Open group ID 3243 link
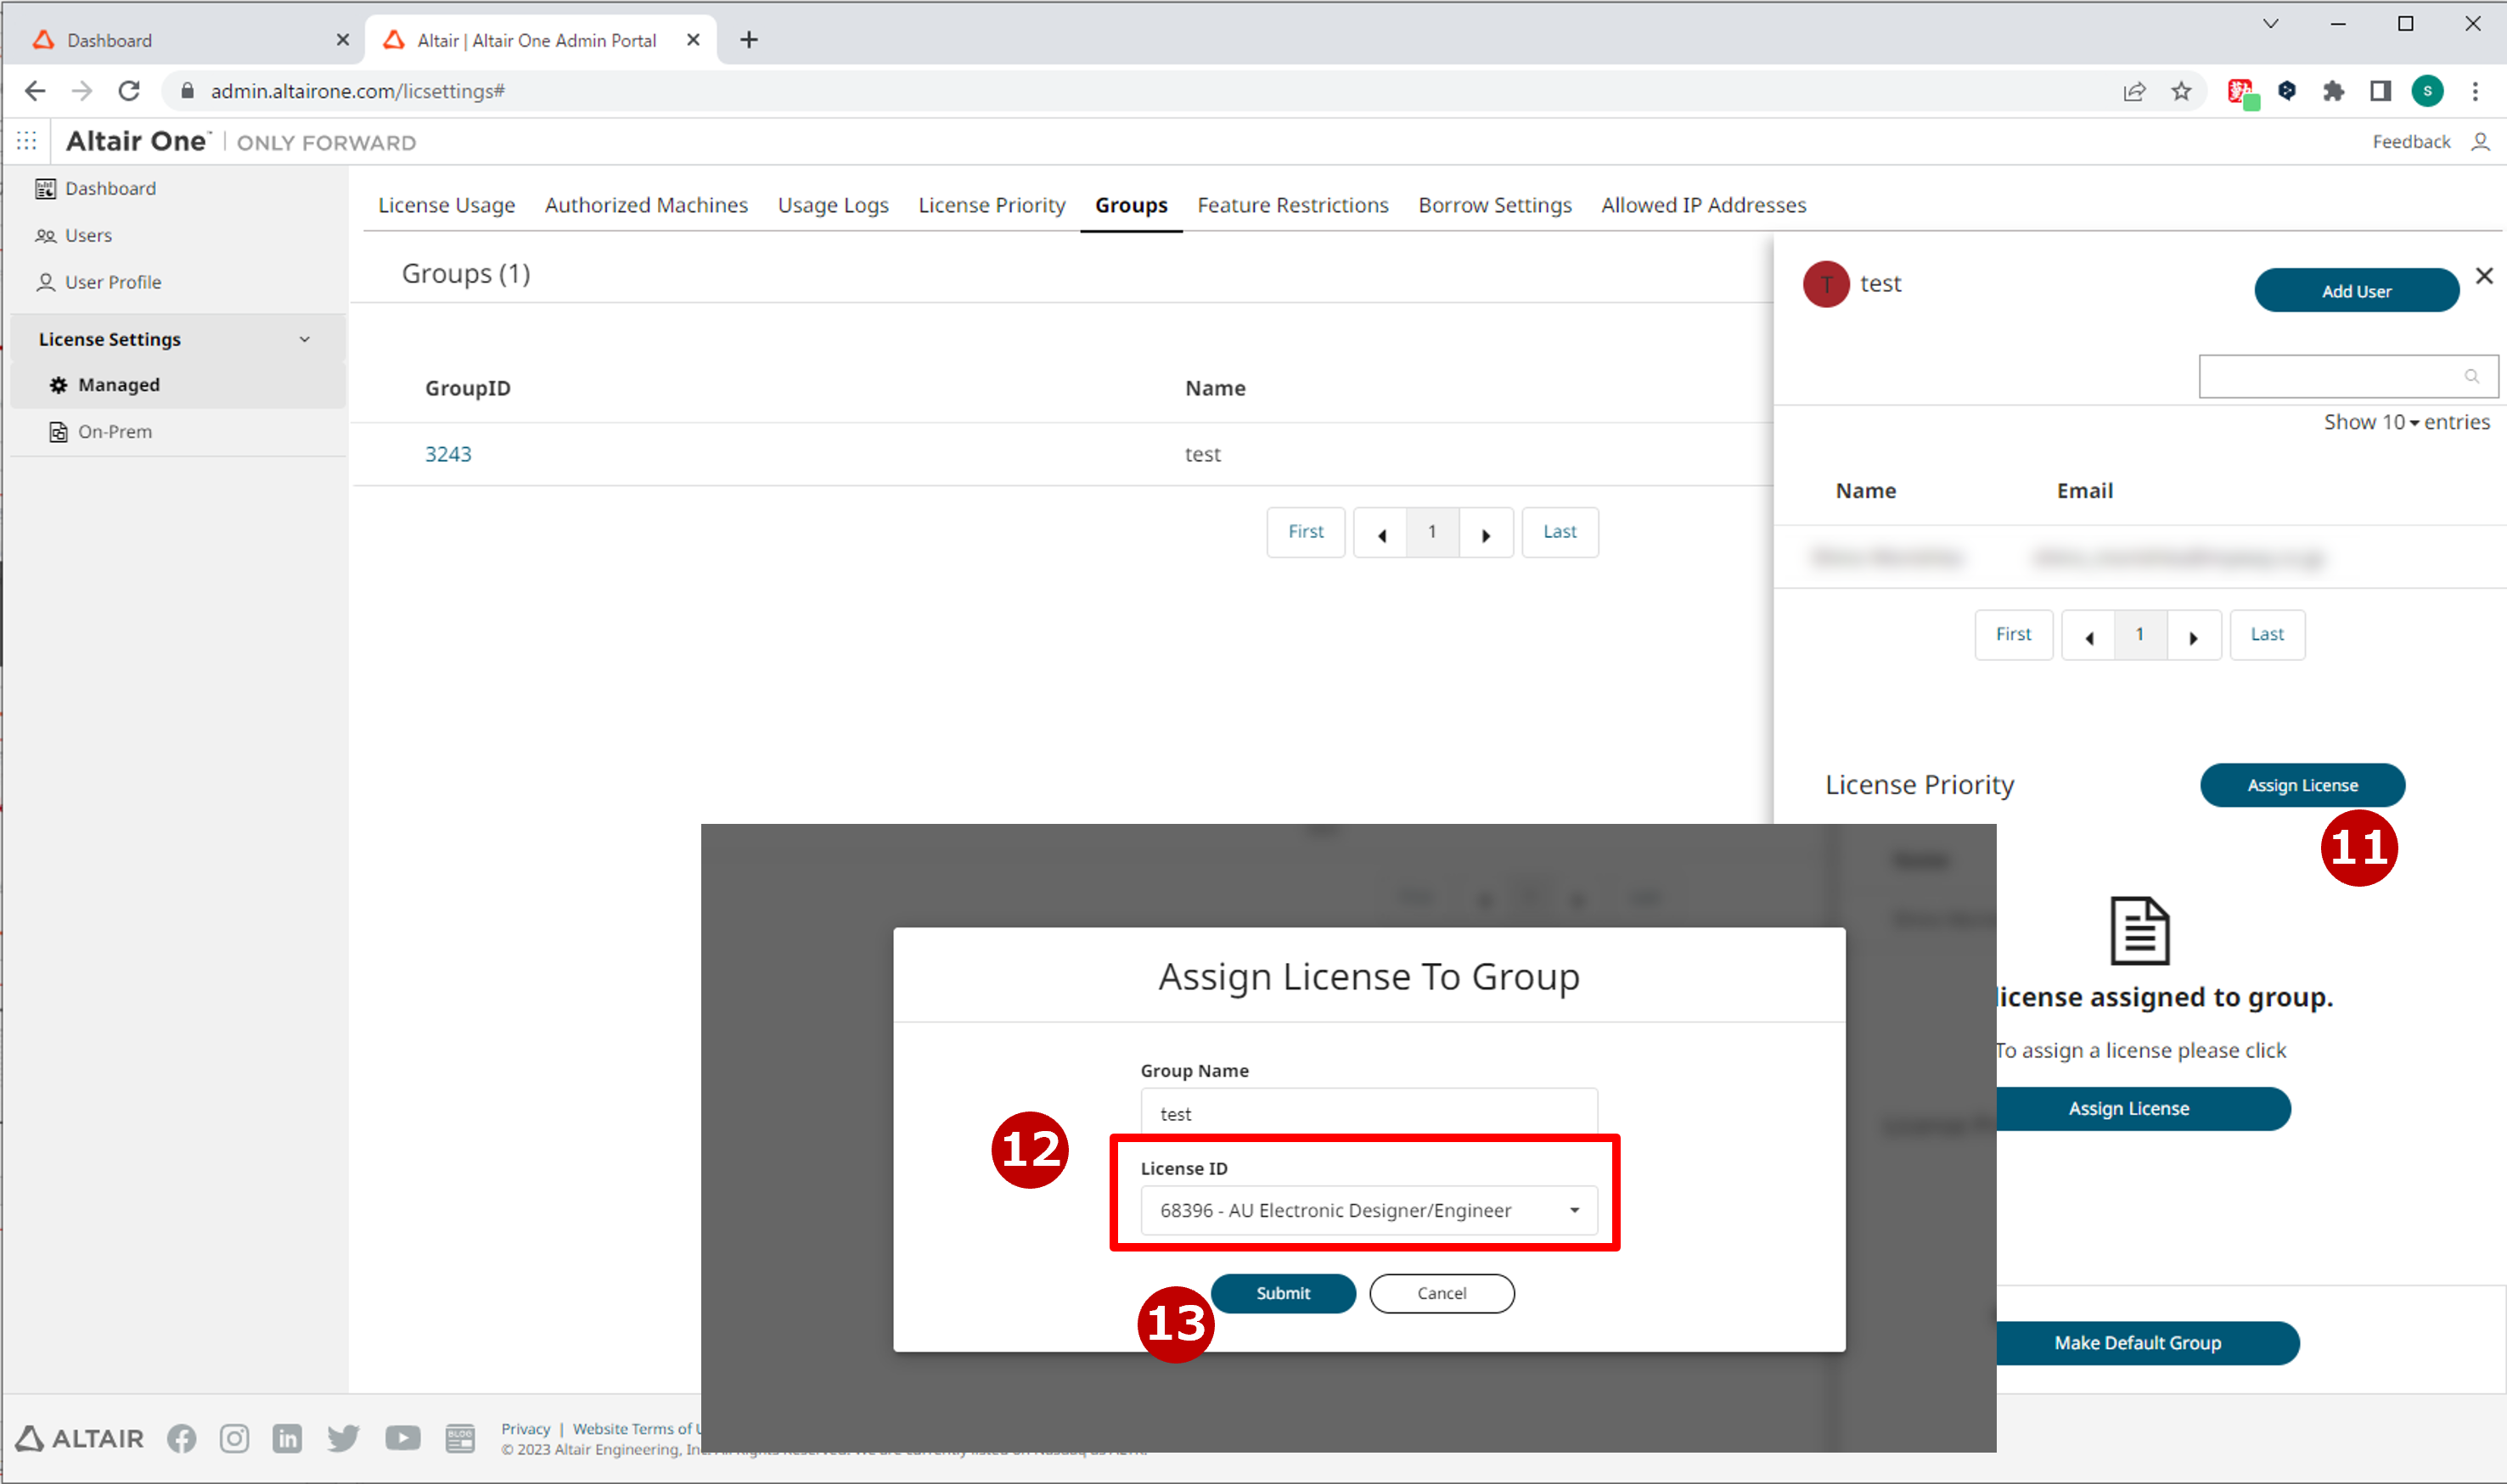This screenshot has width=2507, height=1484. click(x=447, y=454)
